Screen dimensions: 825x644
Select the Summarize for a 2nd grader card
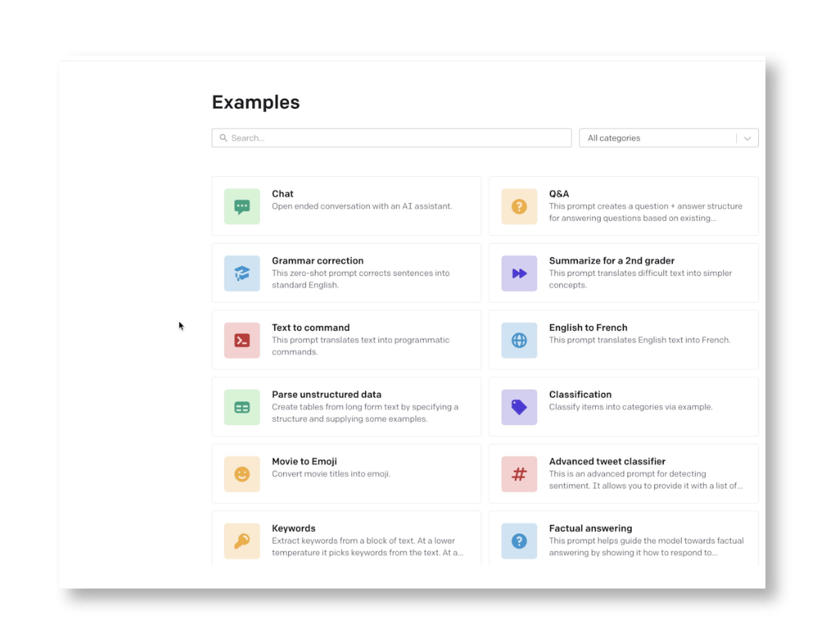pyautogui.click(x=623, y=272)
